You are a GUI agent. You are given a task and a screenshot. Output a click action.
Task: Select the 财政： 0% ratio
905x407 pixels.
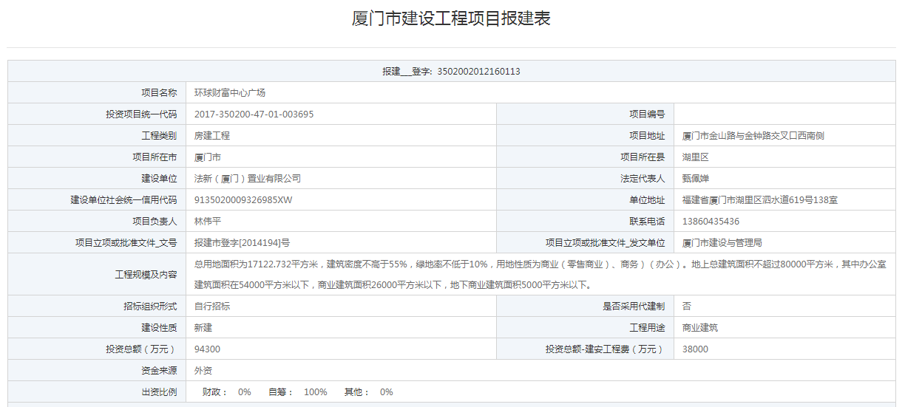[x=227, y=392]
